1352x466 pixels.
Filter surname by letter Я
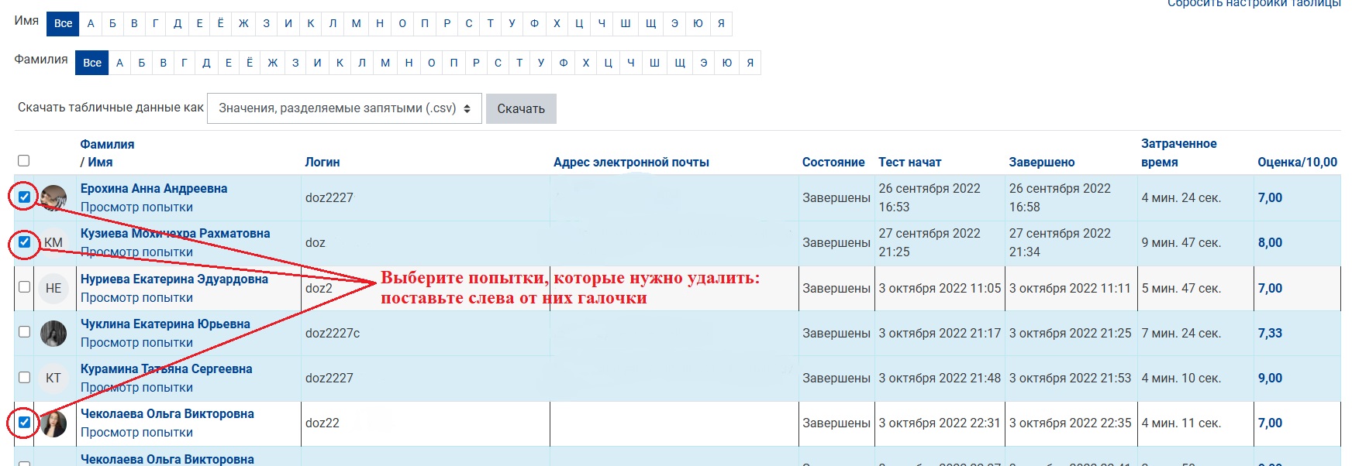point(750,63)
